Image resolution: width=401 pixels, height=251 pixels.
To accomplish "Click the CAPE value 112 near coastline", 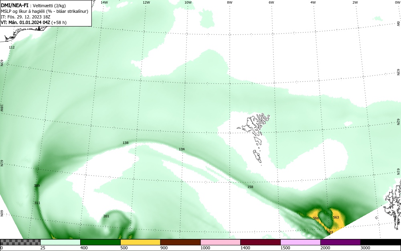I will tap(12, 47).
